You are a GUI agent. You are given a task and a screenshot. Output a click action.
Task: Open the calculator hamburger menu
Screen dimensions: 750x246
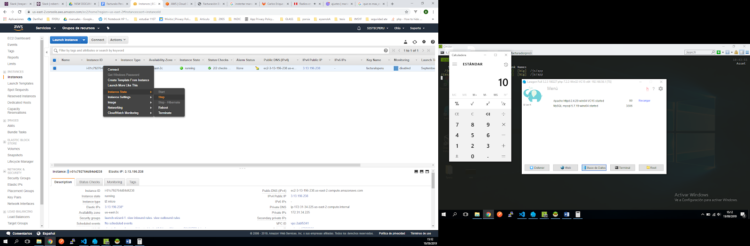[x=454, y=65]
